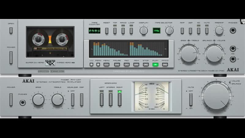Click the amplifier BASS knob
Image resolution: width=245 pixels, height=138 pixels.
coord(38,99)
